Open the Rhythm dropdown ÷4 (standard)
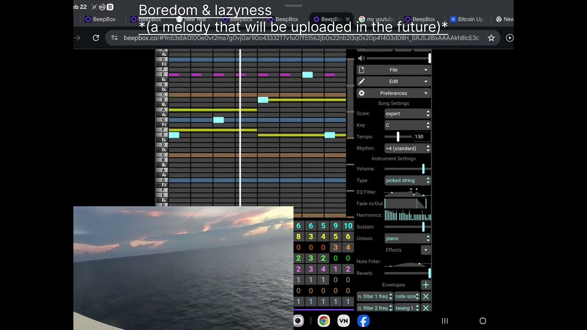Screen dimensions: 587x330 (407, 148)
